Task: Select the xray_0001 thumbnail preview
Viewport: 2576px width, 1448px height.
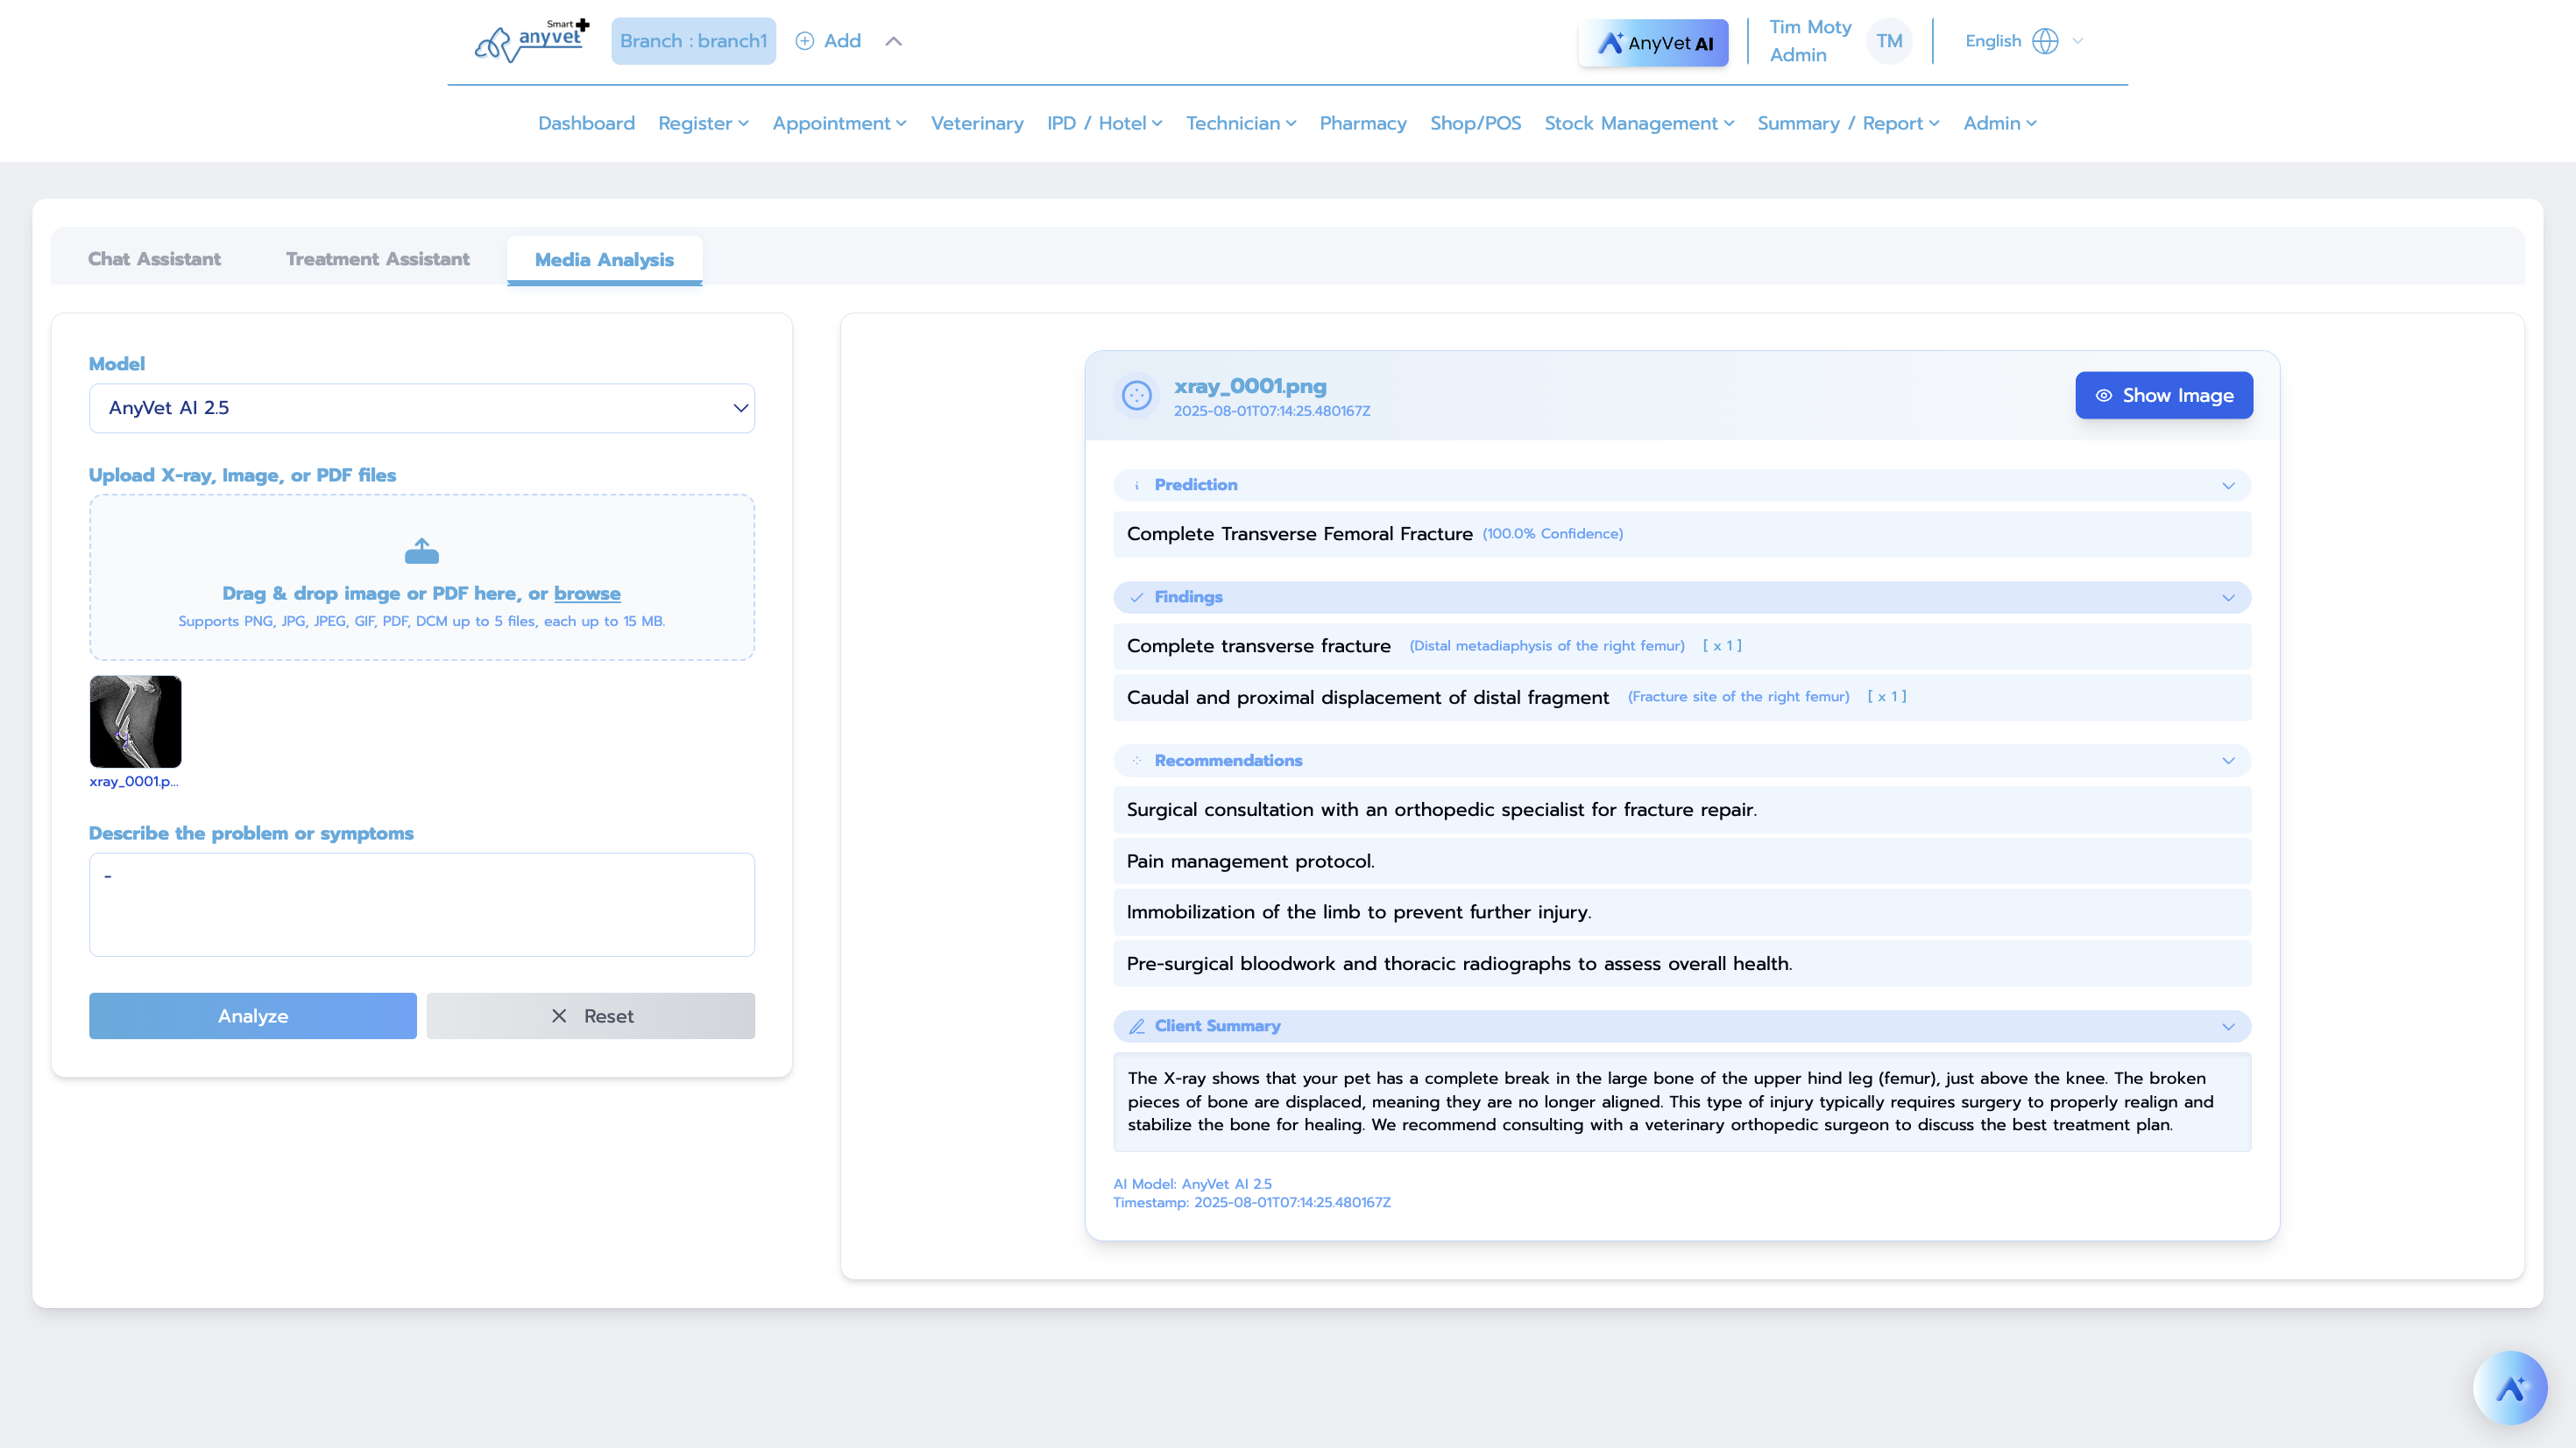Action: coord(135,721)
